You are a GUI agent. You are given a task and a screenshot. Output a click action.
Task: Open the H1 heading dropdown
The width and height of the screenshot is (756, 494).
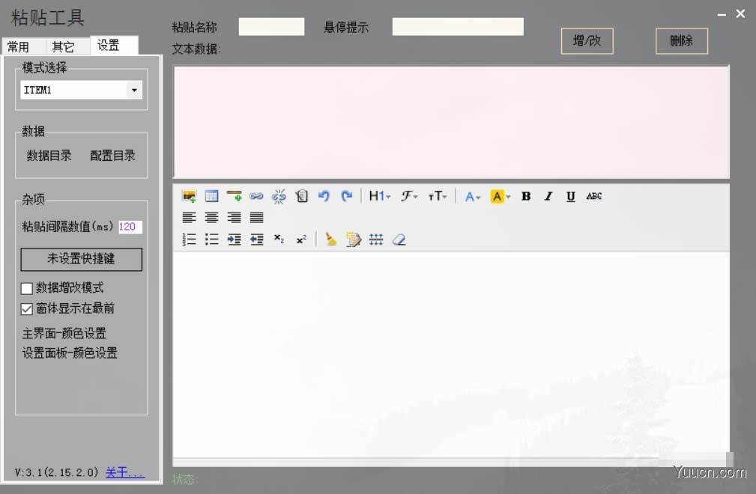coord(379,196)
